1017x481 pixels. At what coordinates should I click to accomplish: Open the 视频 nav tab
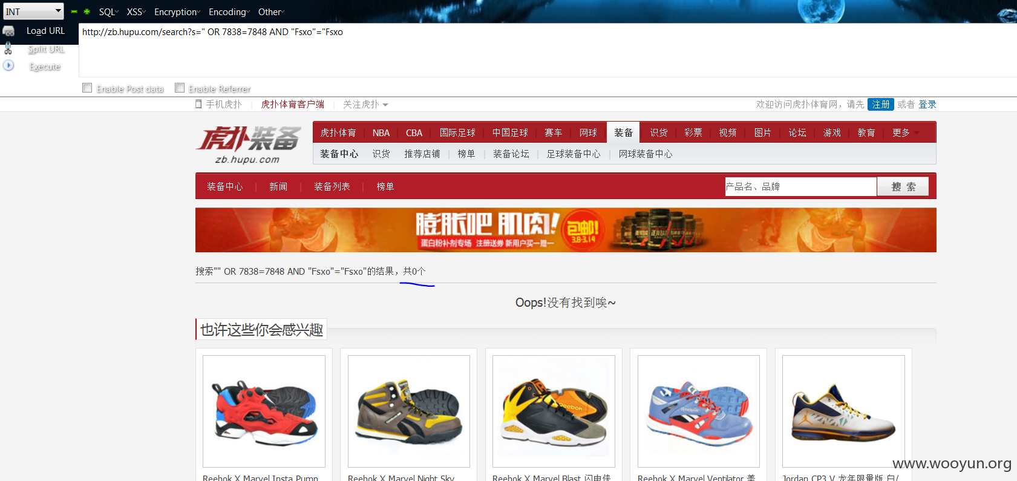click(x=728, y=133)
